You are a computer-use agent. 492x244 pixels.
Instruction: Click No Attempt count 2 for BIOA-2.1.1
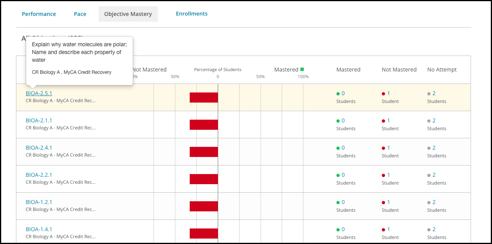pos(434,120)
